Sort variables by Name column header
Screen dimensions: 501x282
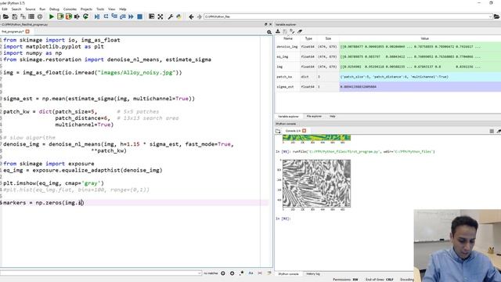point(287,38)
